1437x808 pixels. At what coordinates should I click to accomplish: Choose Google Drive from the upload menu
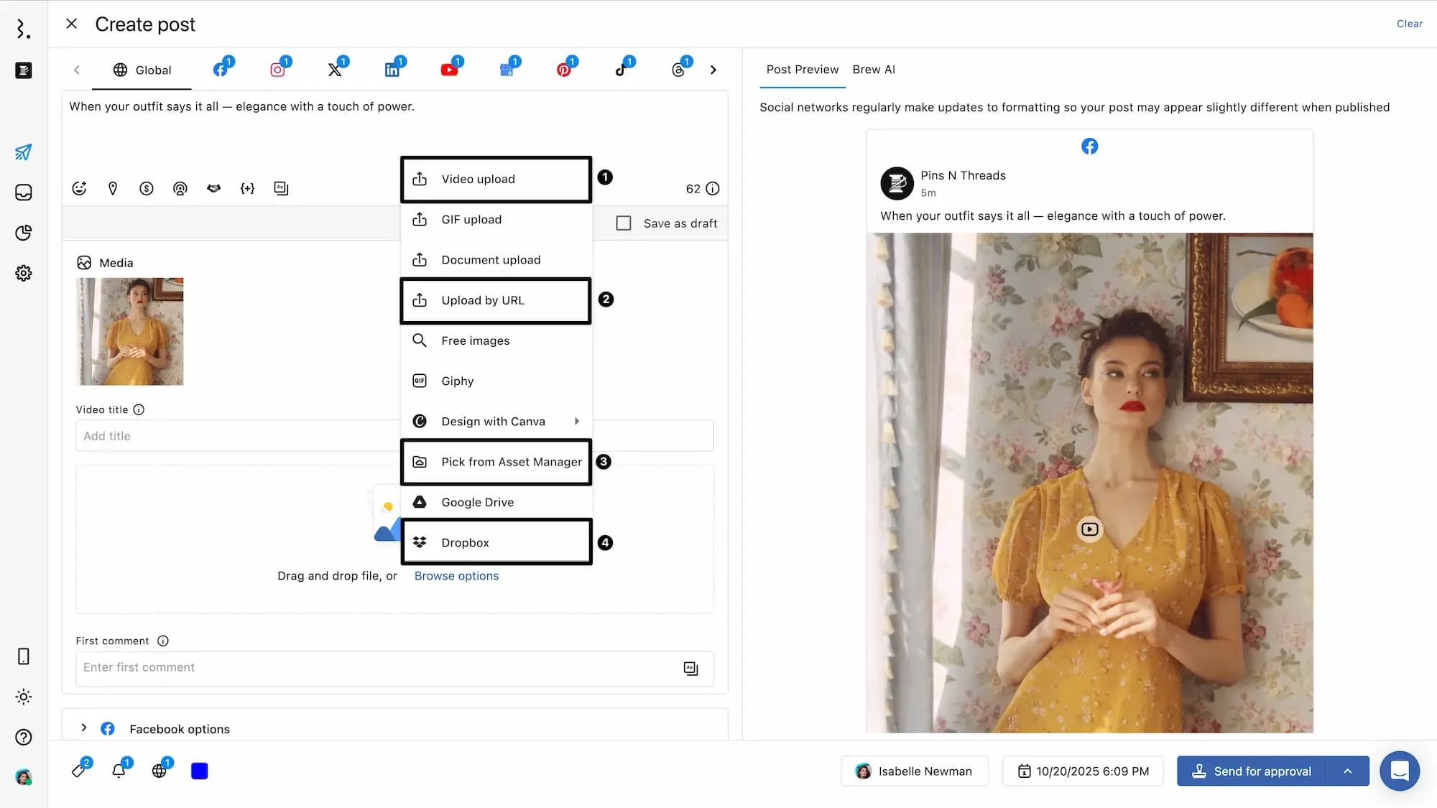(x=478, y=502)
